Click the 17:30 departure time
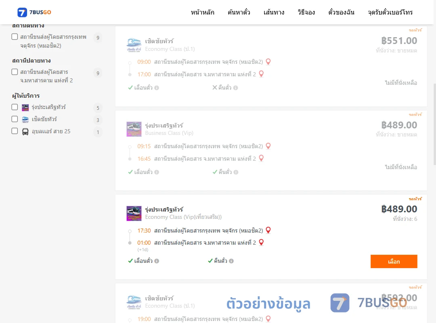 [x=144, y=231]
